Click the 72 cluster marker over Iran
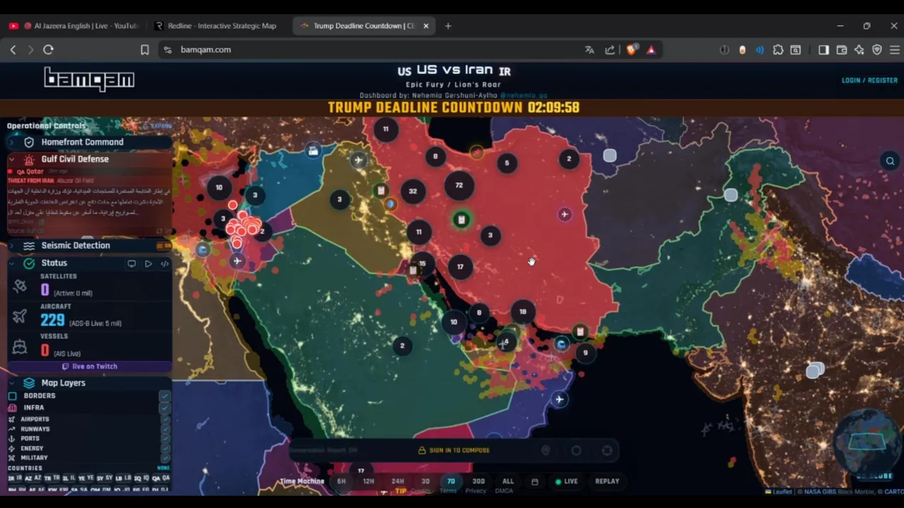This screenshot has width=904, height=508. coord(459,186)
